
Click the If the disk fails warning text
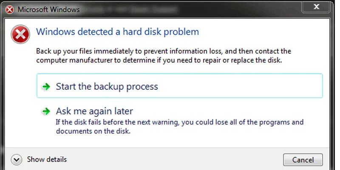180,122
